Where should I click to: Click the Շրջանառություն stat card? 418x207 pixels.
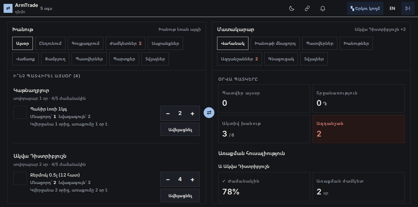[359, 98]
